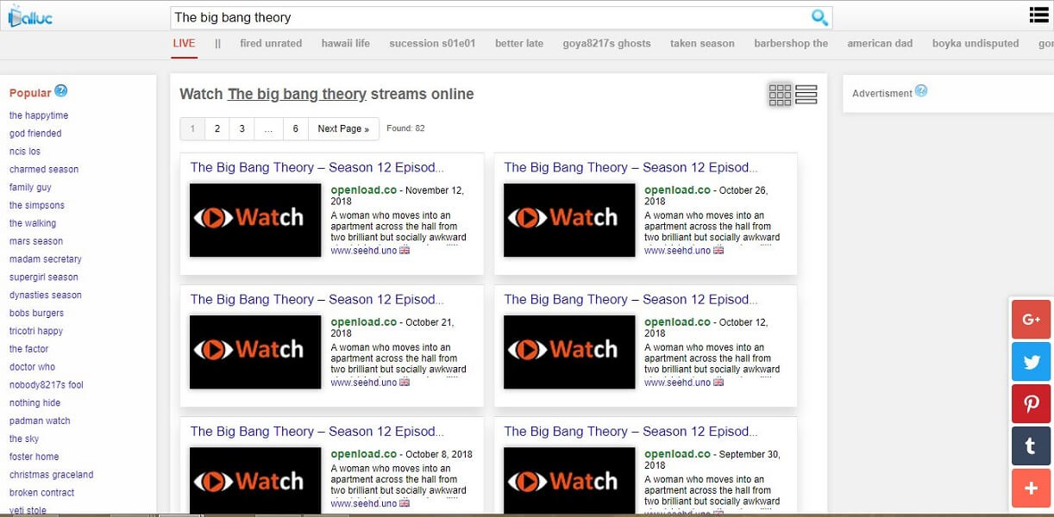Pause the live ticker
This screenshot has width=1054, height=517.
click(218, 43)
